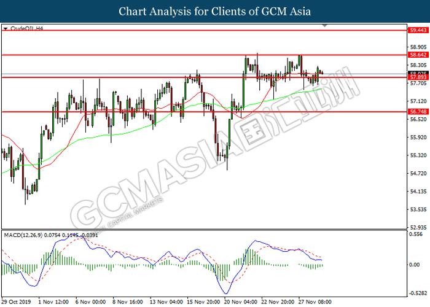430x307 pixels.
Task: Click the 20 Nov 04:00 time label
Action: point(241,302)
